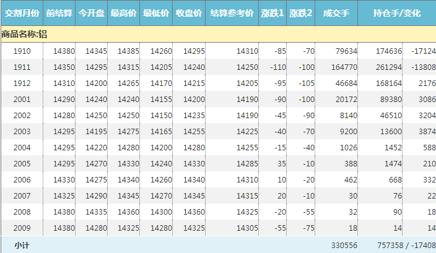Click the 2006 delivery month cell
The image size is (436, 253).
22,179
